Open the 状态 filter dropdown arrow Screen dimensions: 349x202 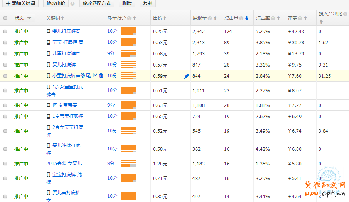click(29, 18)
